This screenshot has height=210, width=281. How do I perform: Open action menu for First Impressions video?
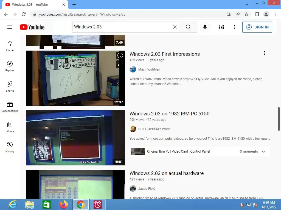click(x=264, y=53)
